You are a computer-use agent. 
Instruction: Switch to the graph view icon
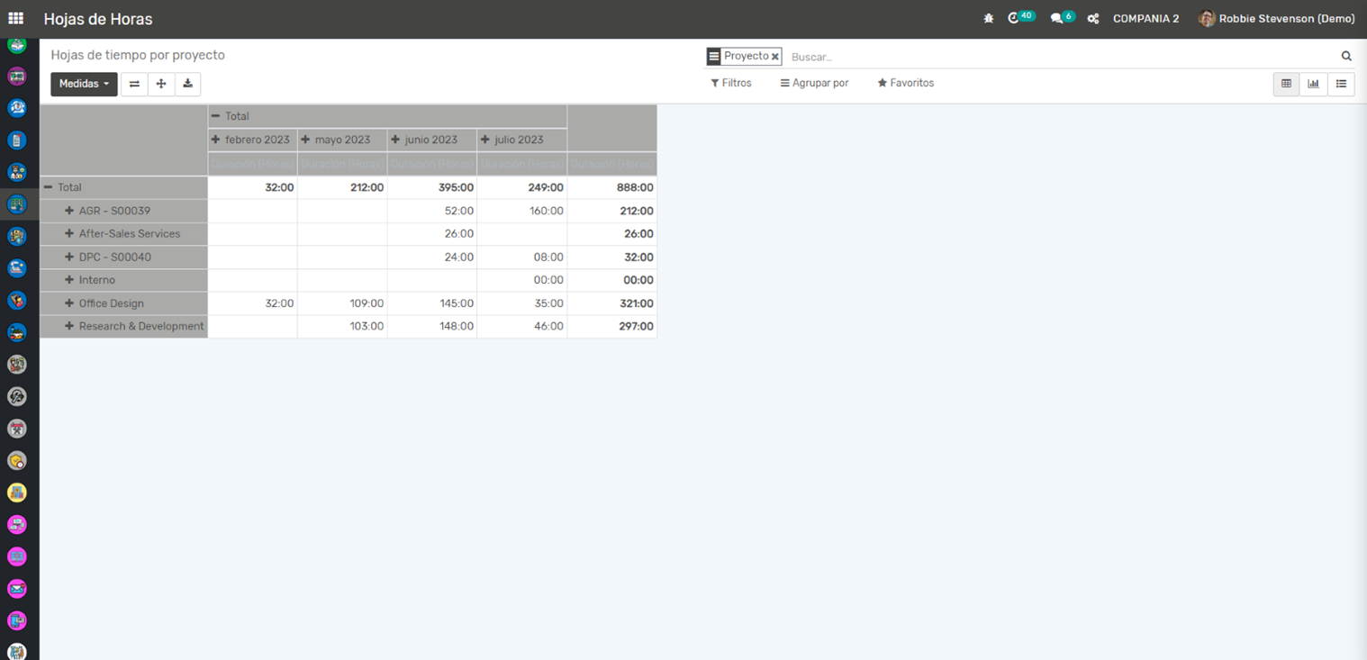pyautogui.click(x=1313, y=84)
